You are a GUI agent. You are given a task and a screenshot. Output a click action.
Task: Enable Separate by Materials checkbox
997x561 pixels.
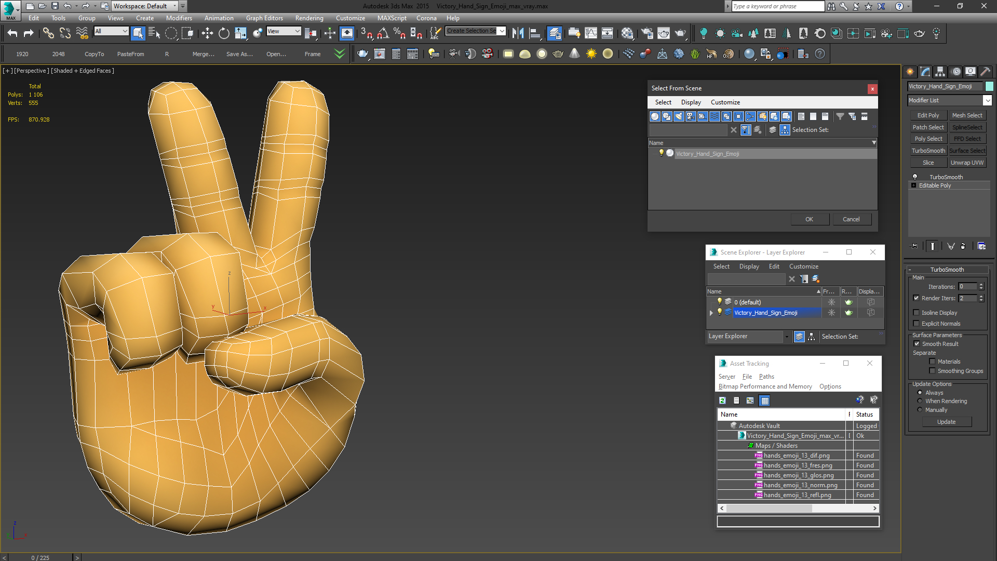click(x=933, y=362)
